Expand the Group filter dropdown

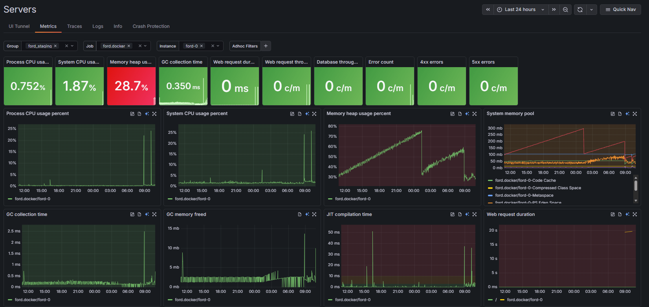click(72, 46)
